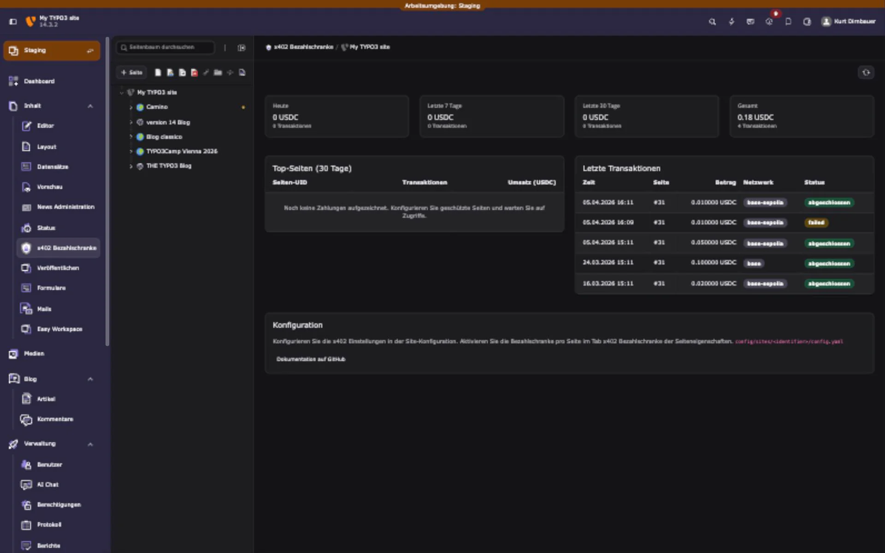Click the x402 Bezahlschranke shield icon

(26, 248)
